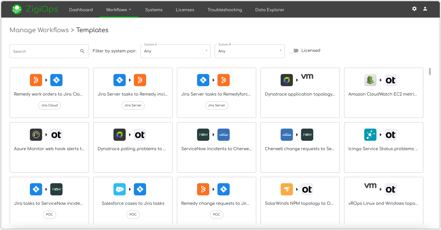Click POC tag on Remedy change requests card
The width and height of the screenshot is (441, 230).
[217, 214]
